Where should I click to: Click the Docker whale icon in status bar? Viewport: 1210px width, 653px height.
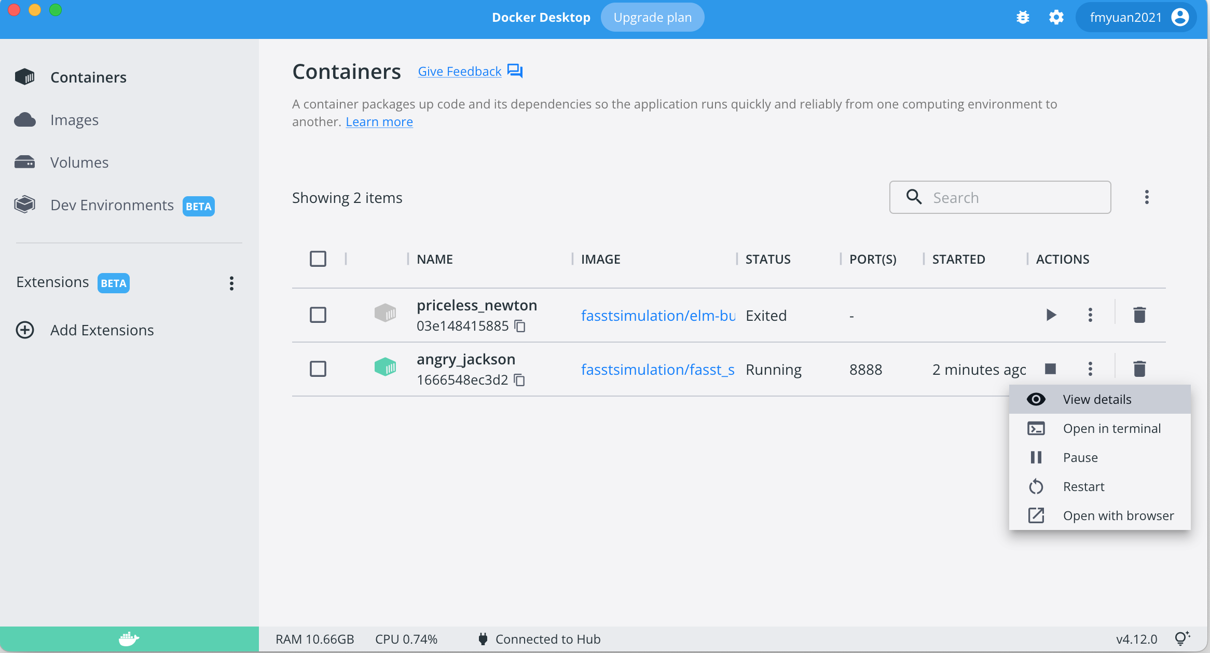coord(129,639)
